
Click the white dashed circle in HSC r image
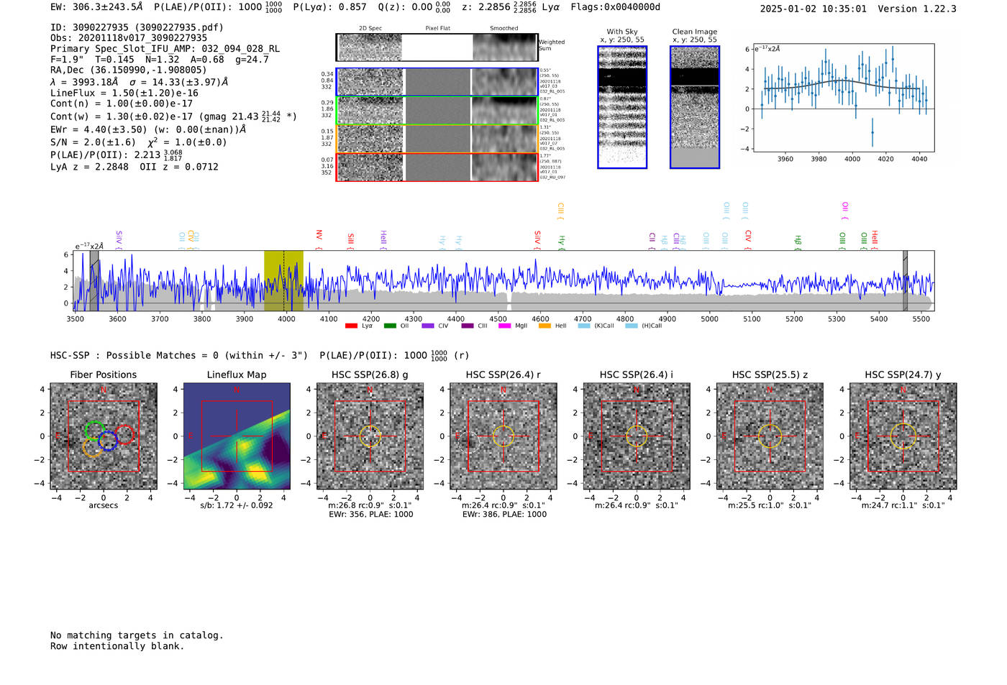469,442
